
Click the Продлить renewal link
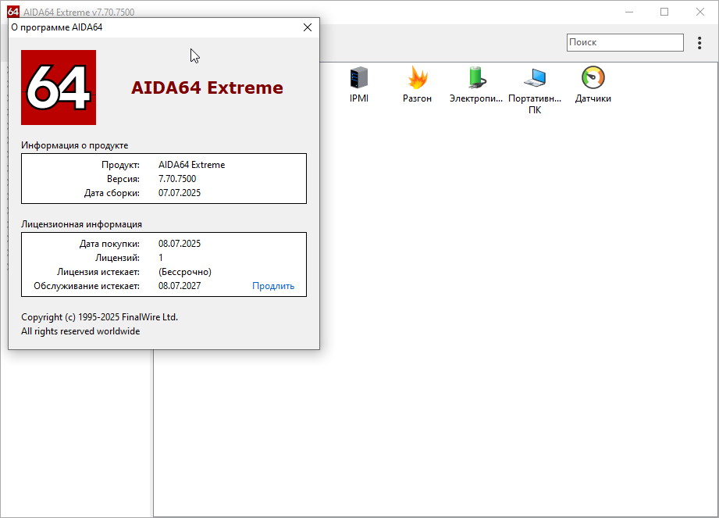coord(273,286)
